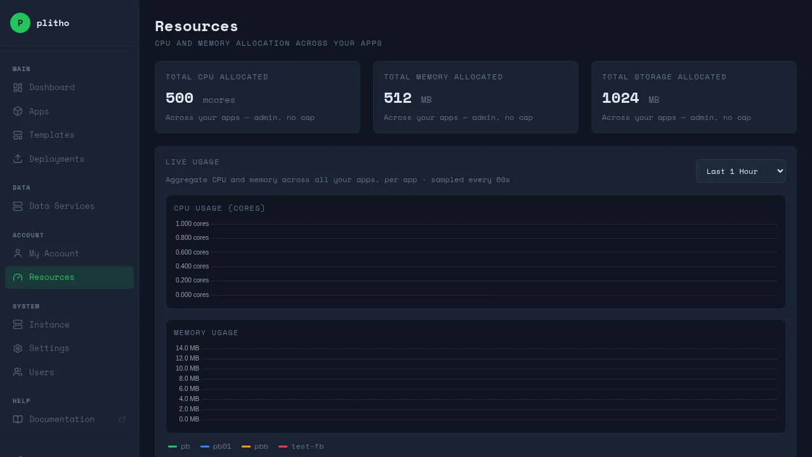Screen dimensions: 812x457
Task: Open the Dashboard page
Action: pyautogui.click(x=69, y=88)
